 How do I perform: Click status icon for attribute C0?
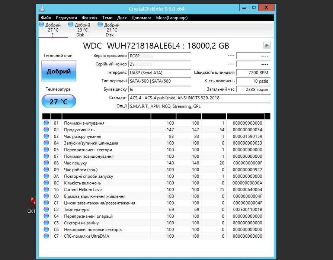pos(46,196)
